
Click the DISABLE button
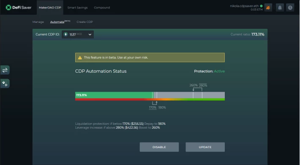pyautogui.click(x=159, y=147)
